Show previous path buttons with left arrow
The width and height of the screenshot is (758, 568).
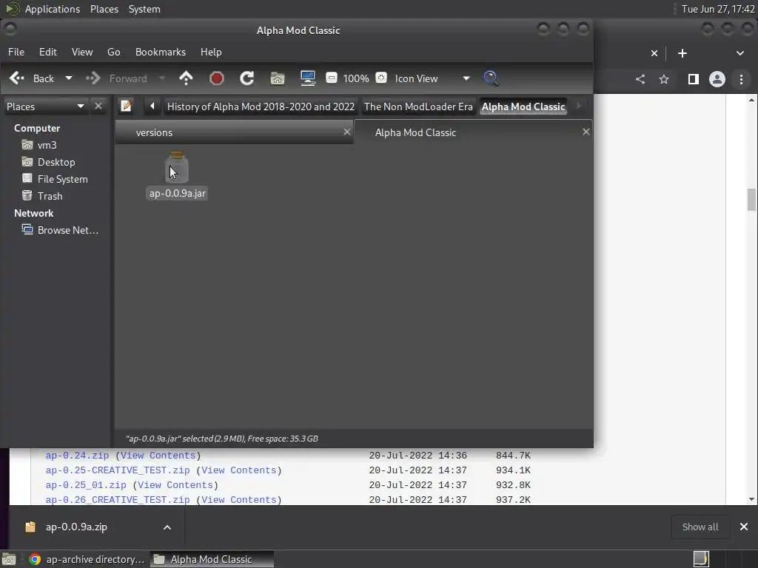[x=152, y=106]
